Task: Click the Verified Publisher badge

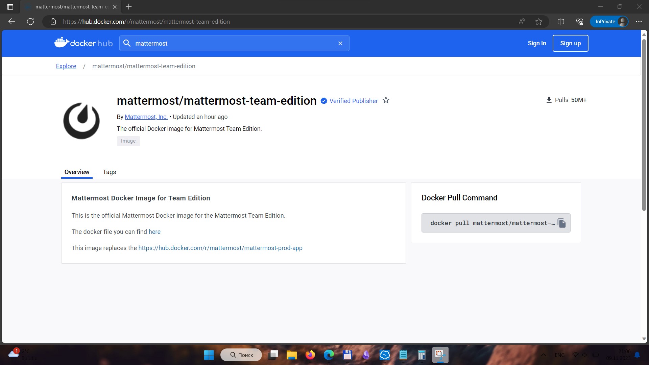Action: coord(349,101)
